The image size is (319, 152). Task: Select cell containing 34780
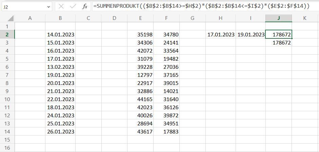click(166, 35)
